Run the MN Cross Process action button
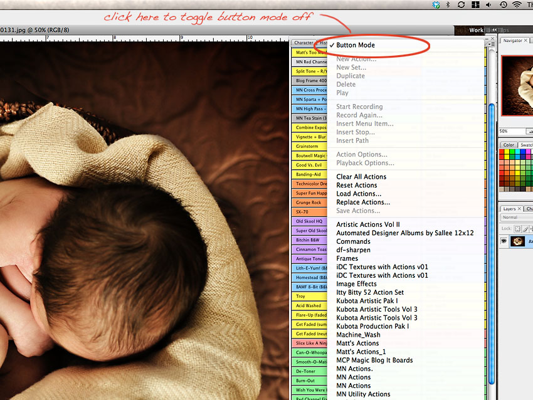533x400 pixels. 309,90
